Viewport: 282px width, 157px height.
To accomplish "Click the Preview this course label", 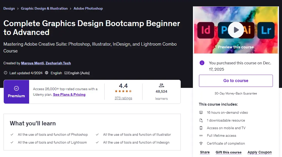I will point(236,47).
